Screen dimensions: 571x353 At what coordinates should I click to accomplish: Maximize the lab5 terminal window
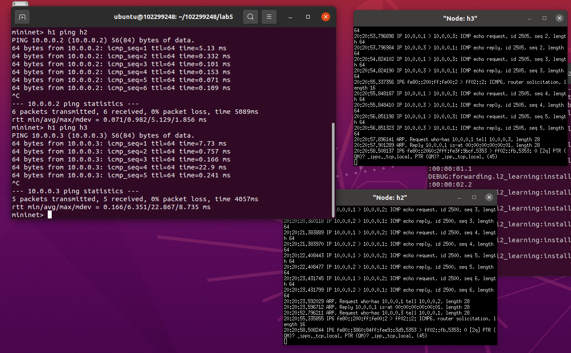308,17
